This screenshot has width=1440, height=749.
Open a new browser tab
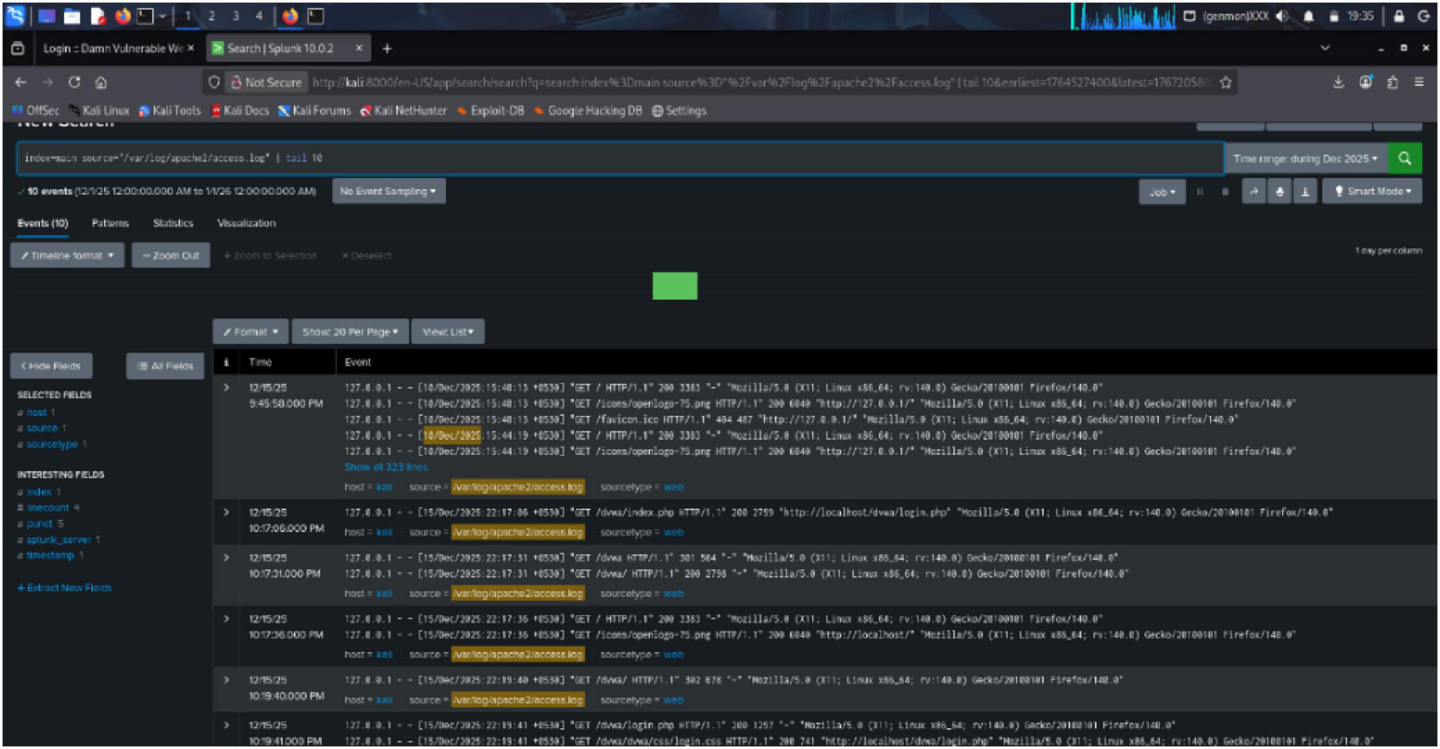click(x=387, y=48)
